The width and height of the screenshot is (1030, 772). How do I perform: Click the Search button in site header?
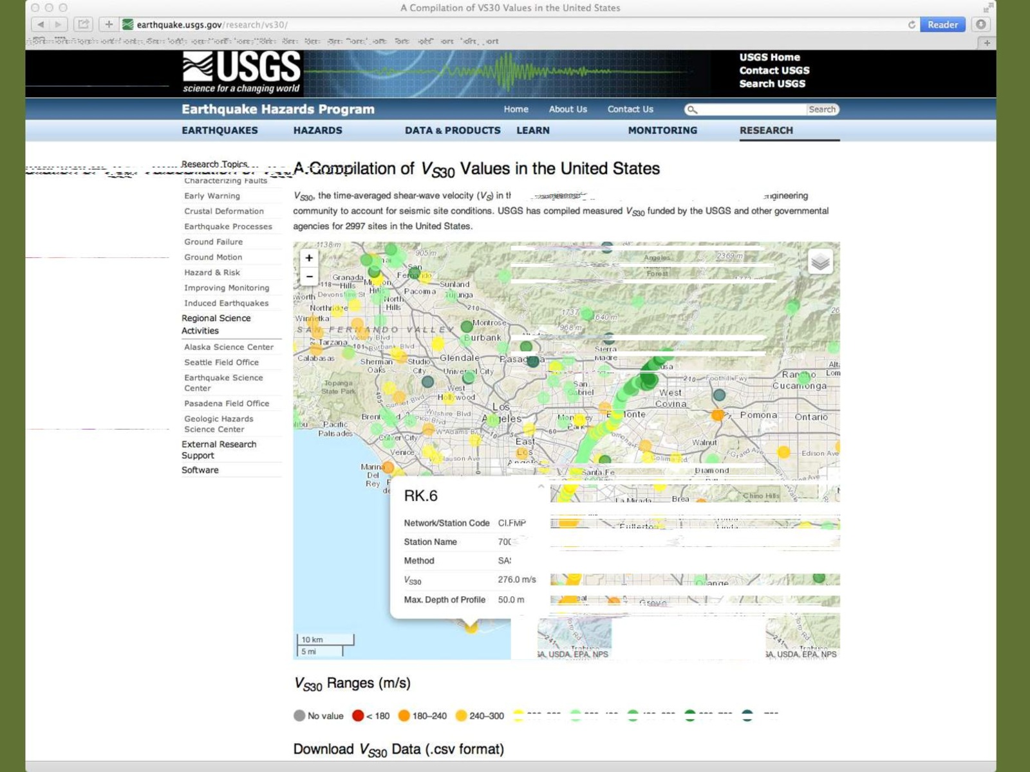pyautogui.click(x=822, y=109)
